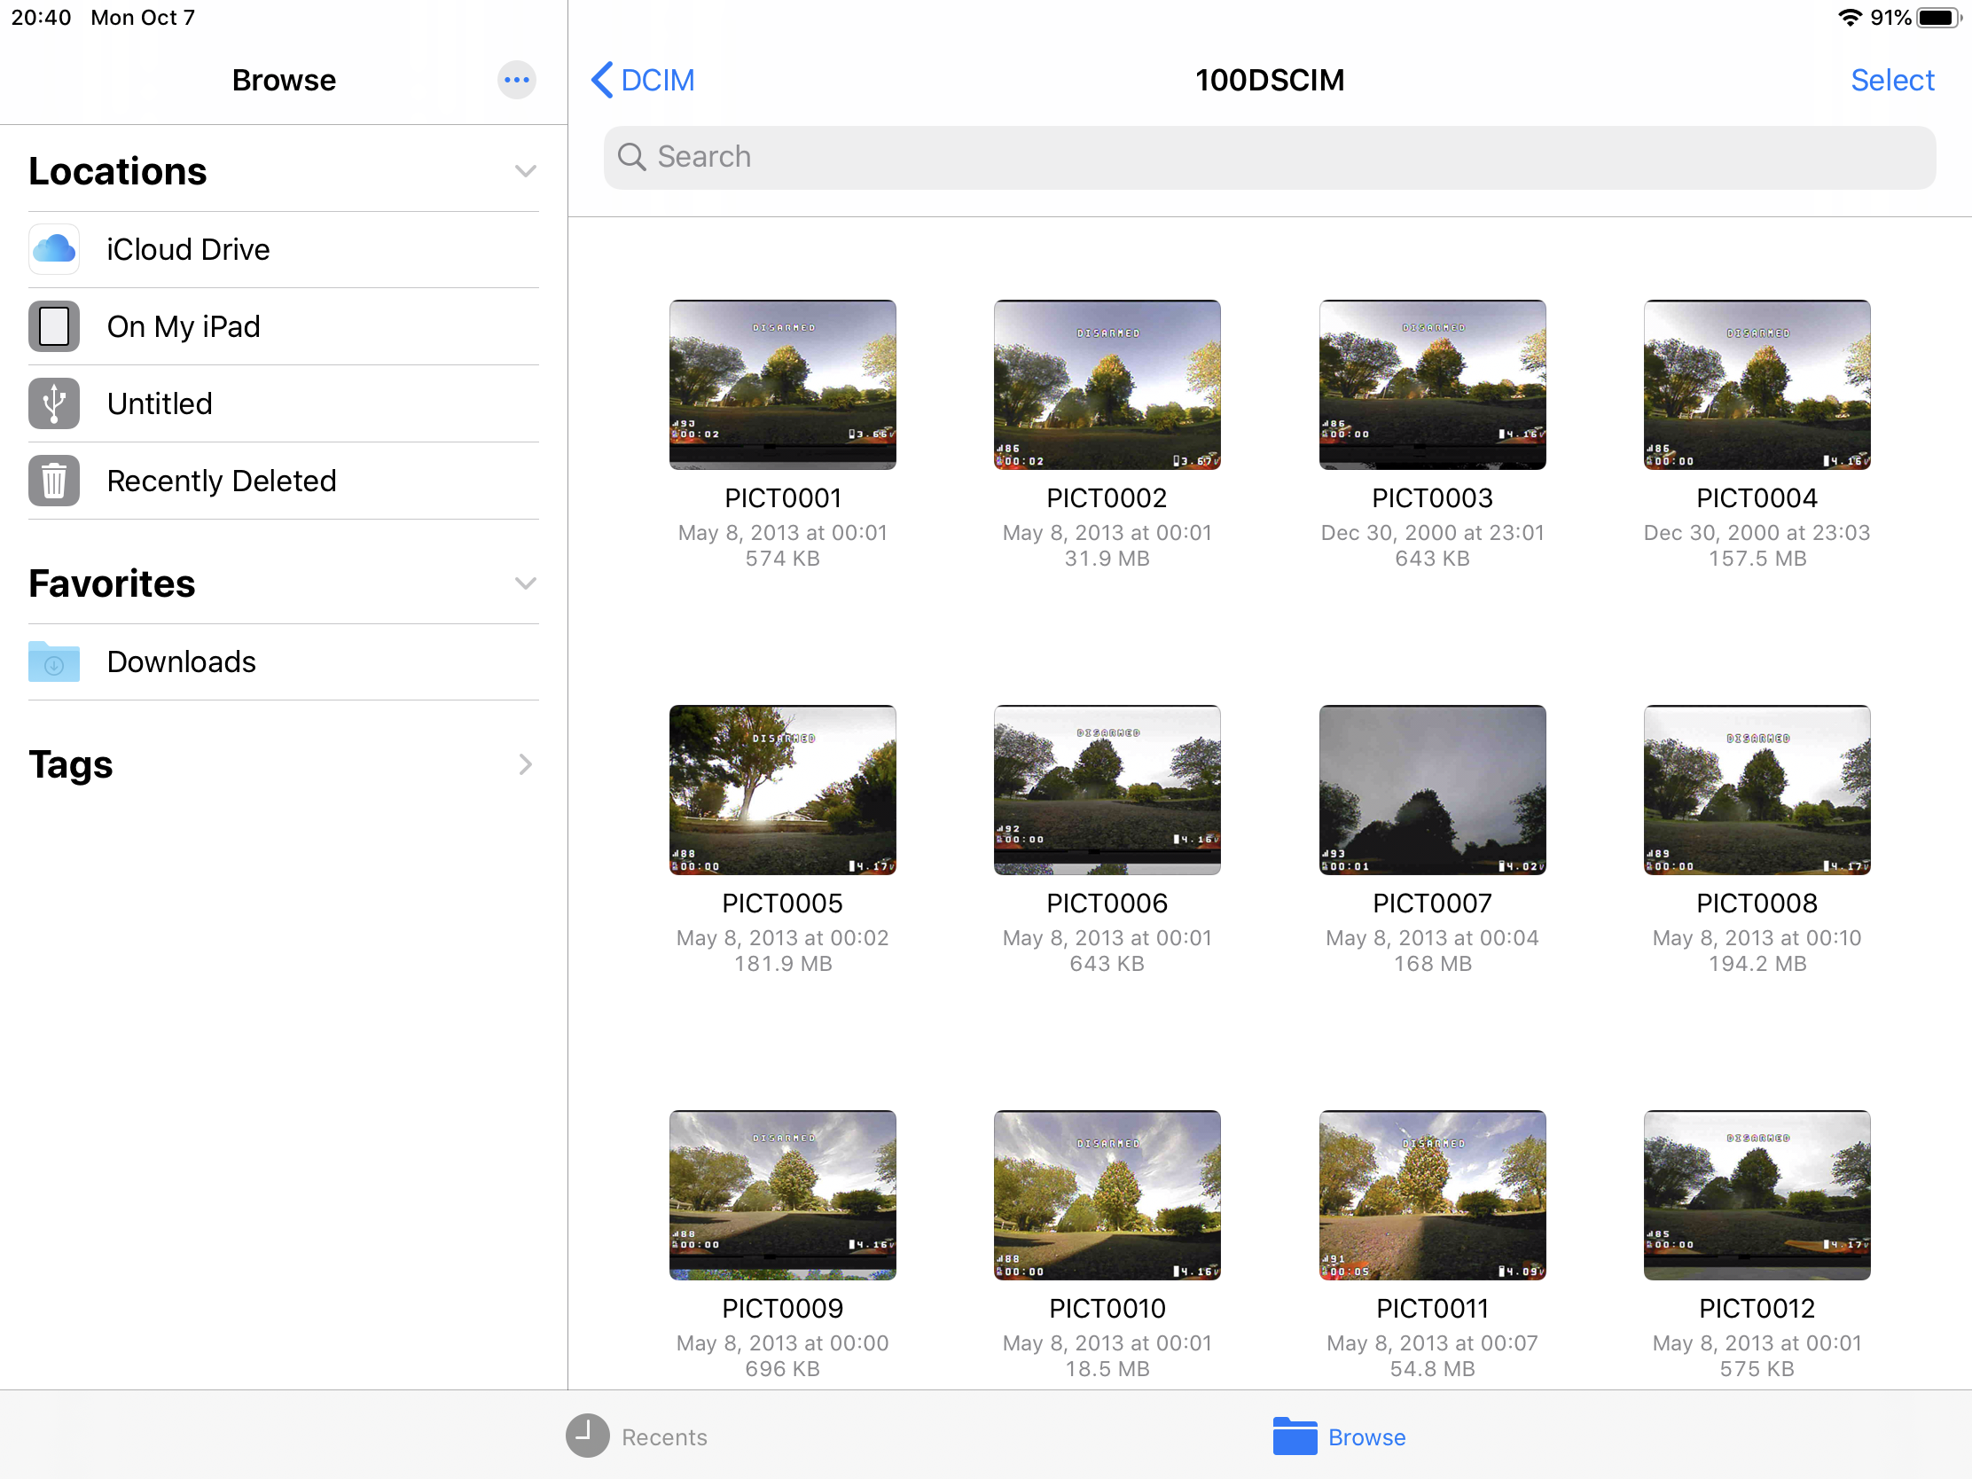Tap the PICT0012 file name
This screenshot has height=1479, width=1972.
tap(1757, 1309)
